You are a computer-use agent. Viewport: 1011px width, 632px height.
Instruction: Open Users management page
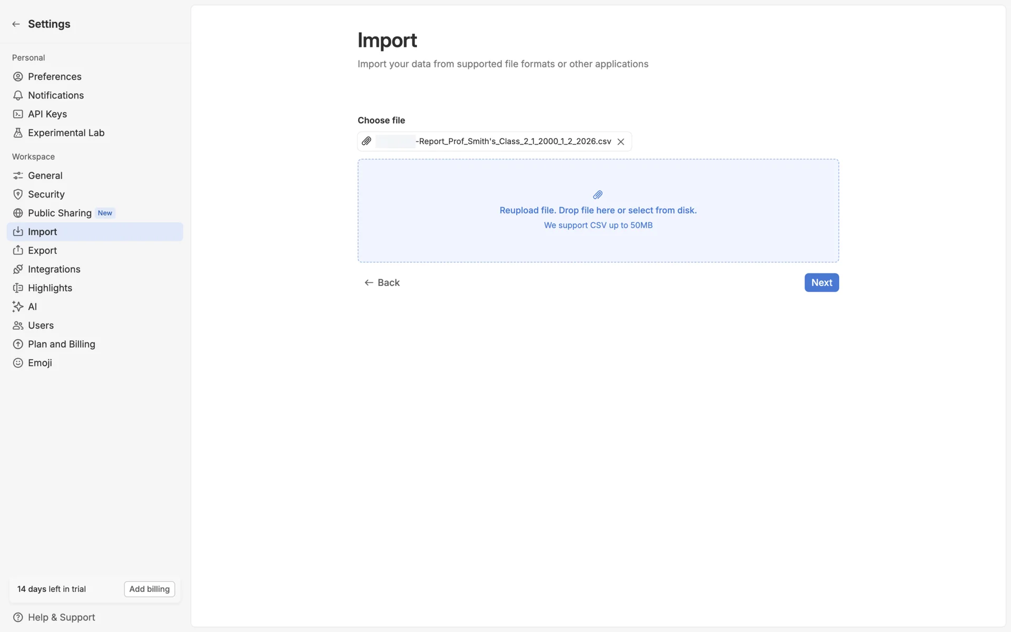point(41,325)
